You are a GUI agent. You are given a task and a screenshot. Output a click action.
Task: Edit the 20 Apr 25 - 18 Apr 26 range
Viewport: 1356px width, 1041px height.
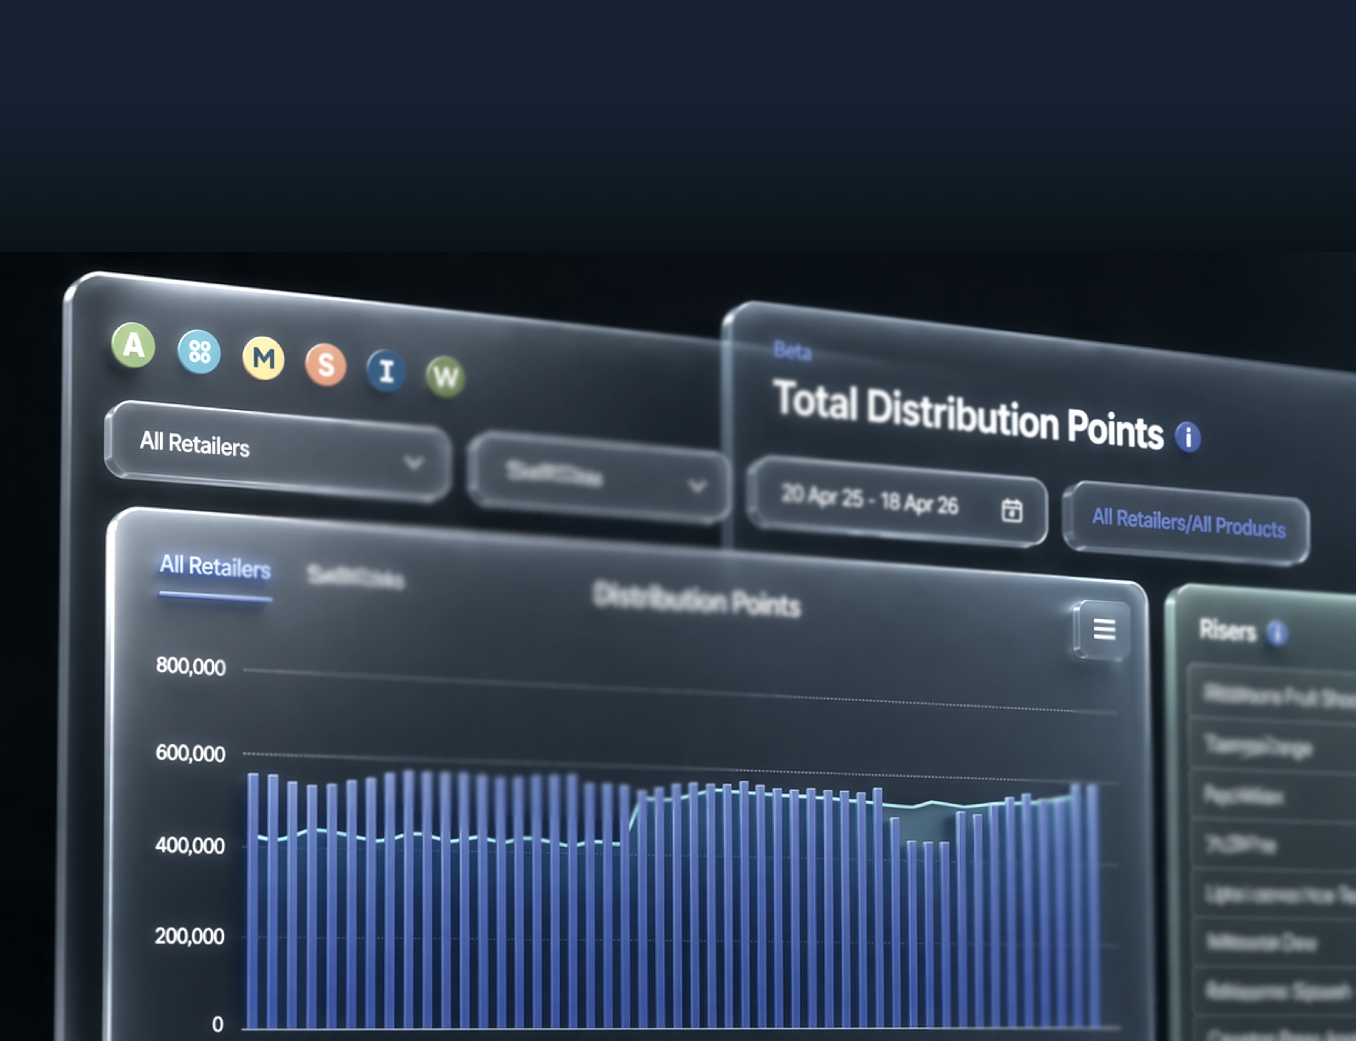tap(897, 501)
